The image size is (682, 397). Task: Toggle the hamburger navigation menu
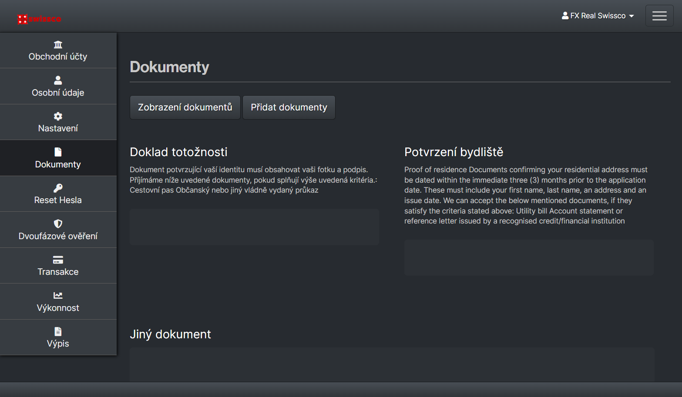tap(659, 16)
